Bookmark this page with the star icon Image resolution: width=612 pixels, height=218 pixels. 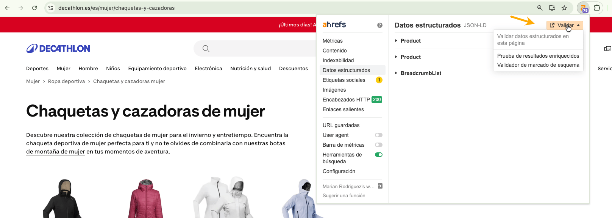click(x=564, y=8)
